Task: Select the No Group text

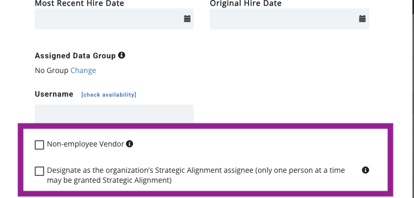Action: coord(51,70)
